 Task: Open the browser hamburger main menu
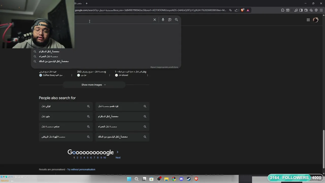coord(321,10)
